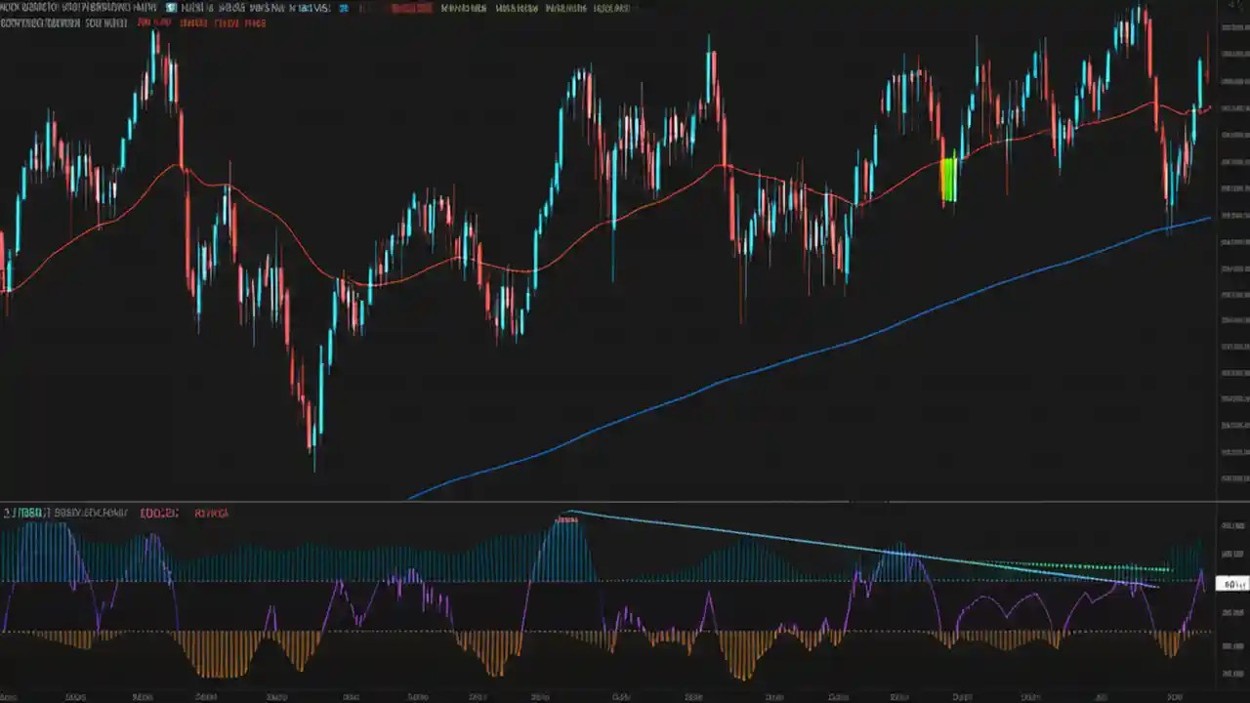Click the volume value readout in the indicator legend

(x=159, y=512)
